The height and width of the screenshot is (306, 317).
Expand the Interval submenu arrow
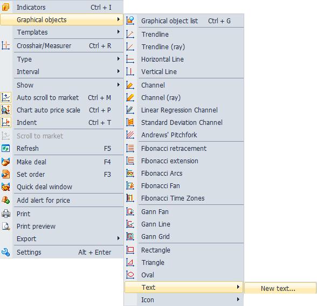[119, 71]
